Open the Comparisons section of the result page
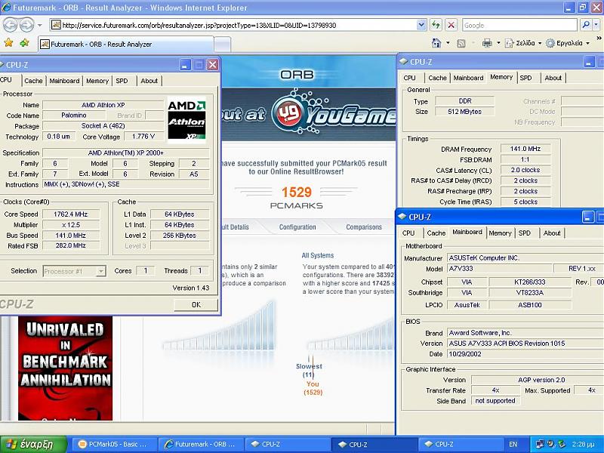 point(364,227)
